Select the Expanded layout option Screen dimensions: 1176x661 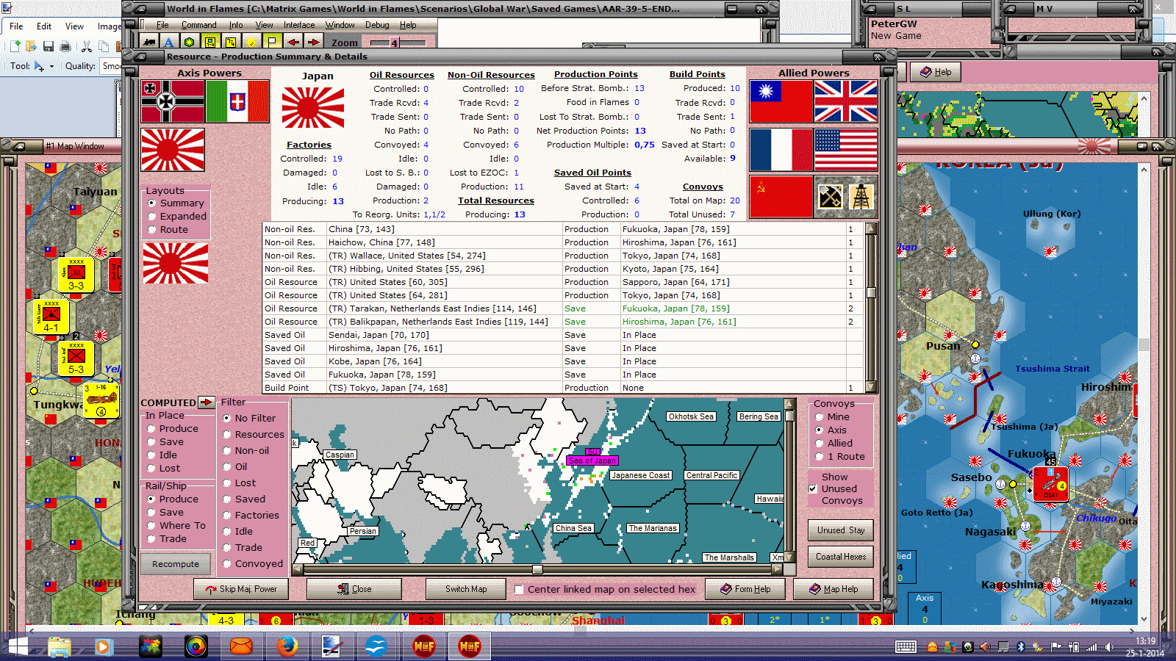coord(176,217)
